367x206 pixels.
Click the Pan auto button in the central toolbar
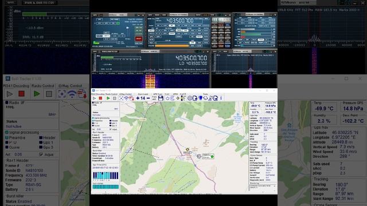pos(154,98)
